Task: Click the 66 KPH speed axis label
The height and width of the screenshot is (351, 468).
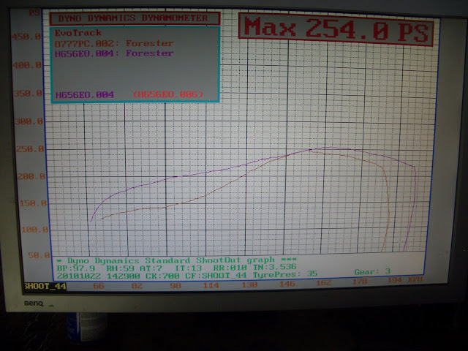Action: click(x=99, y=286)
